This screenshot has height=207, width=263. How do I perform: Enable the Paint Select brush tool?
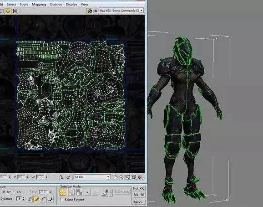click(x=105, y=192)
